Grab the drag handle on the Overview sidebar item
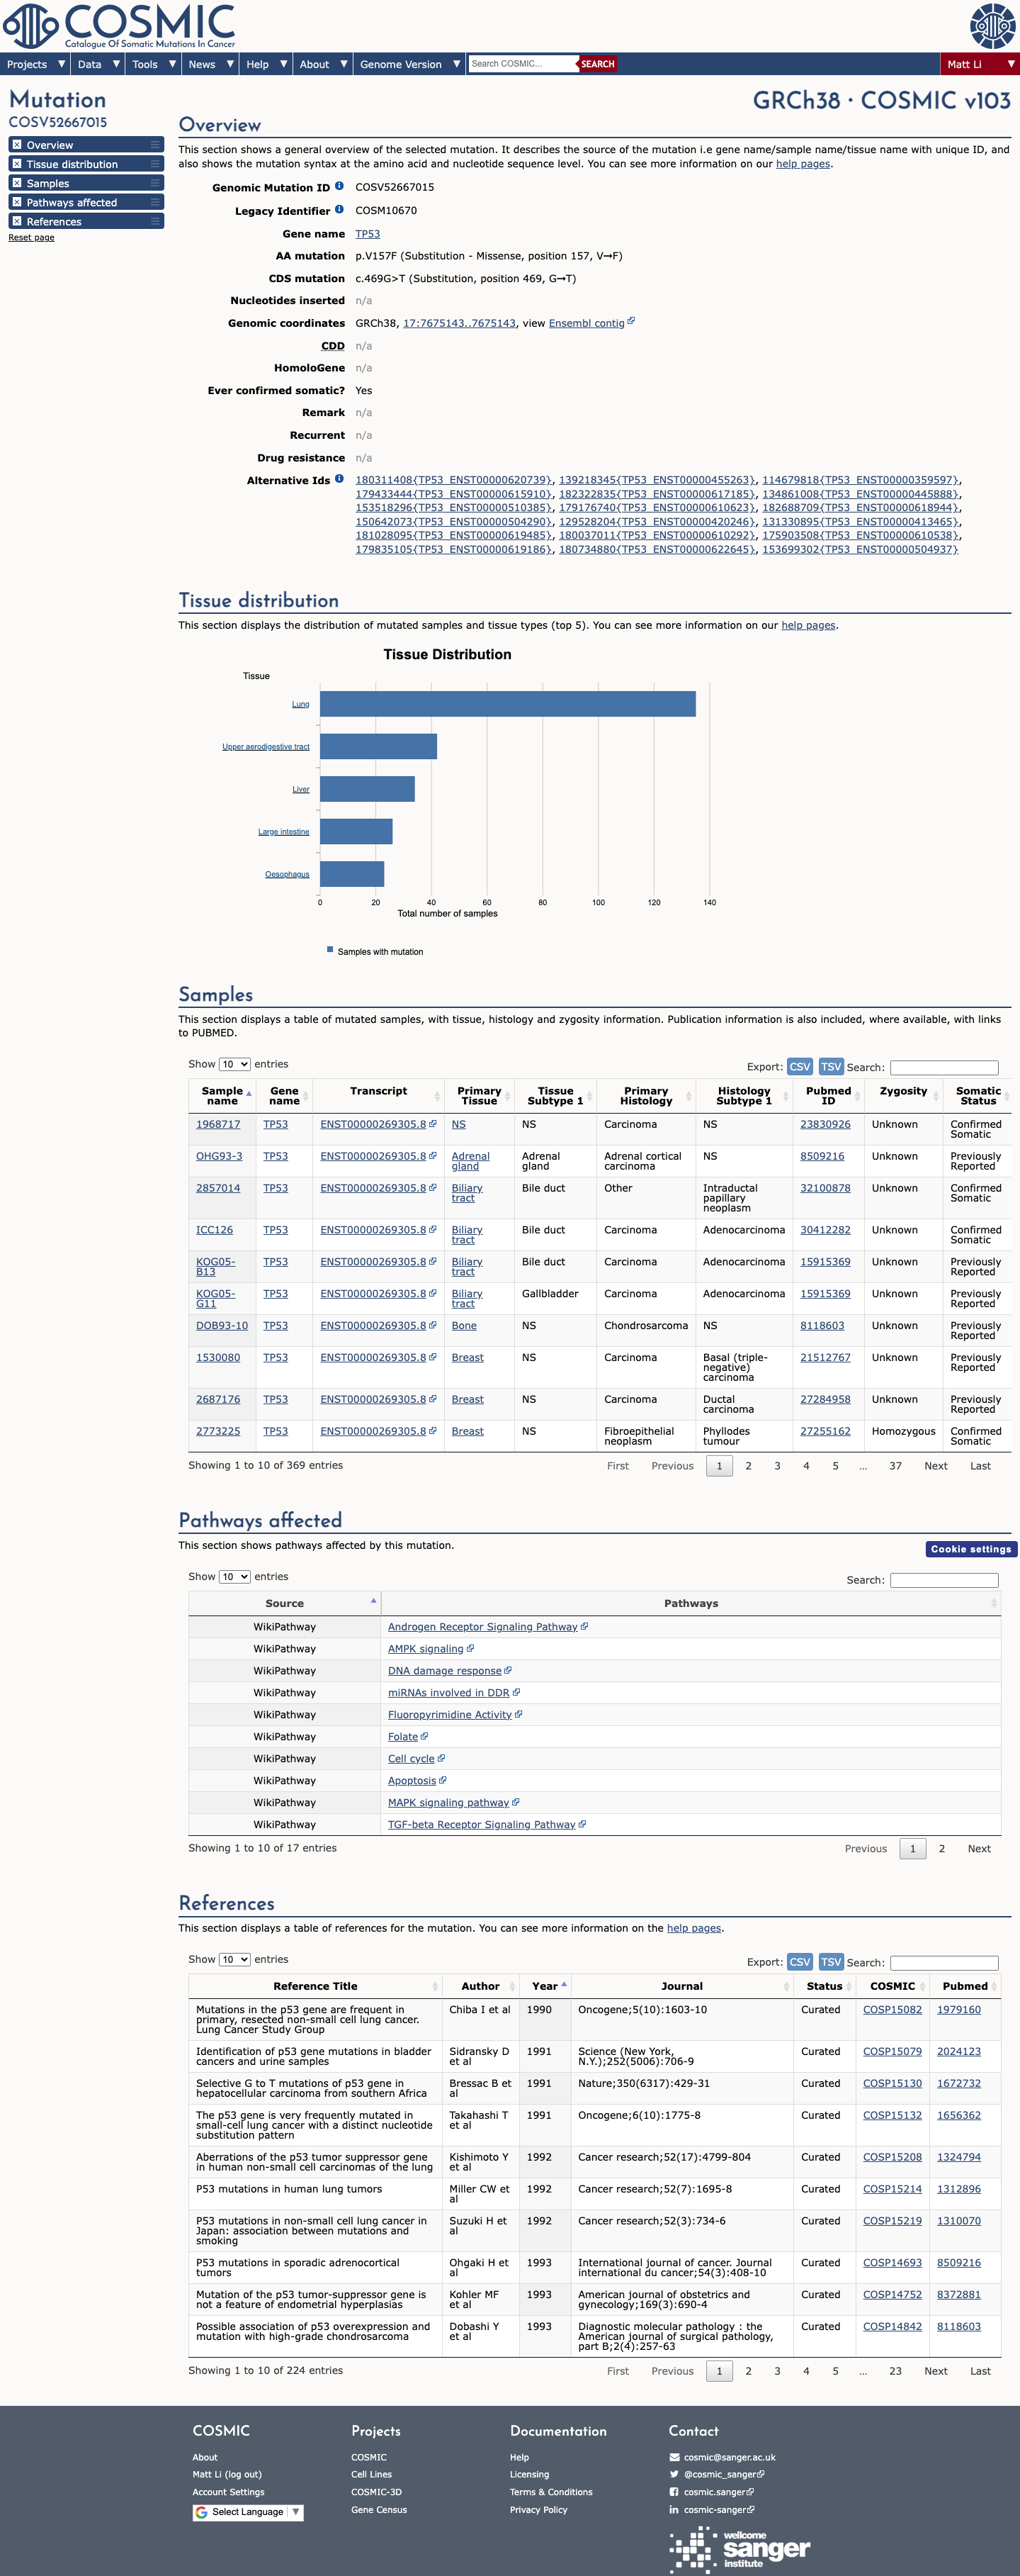This screenshot has height=2576, width=1020. coord(155,145)
